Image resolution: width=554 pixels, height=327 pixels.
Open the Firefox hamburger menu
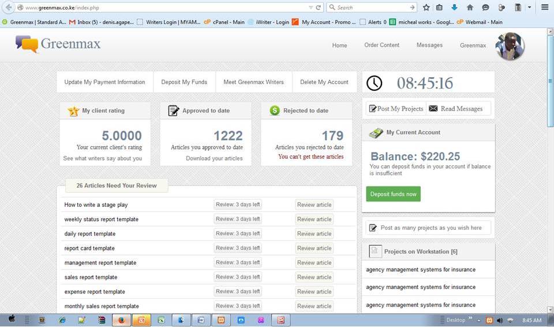click(x=545, y=7)
